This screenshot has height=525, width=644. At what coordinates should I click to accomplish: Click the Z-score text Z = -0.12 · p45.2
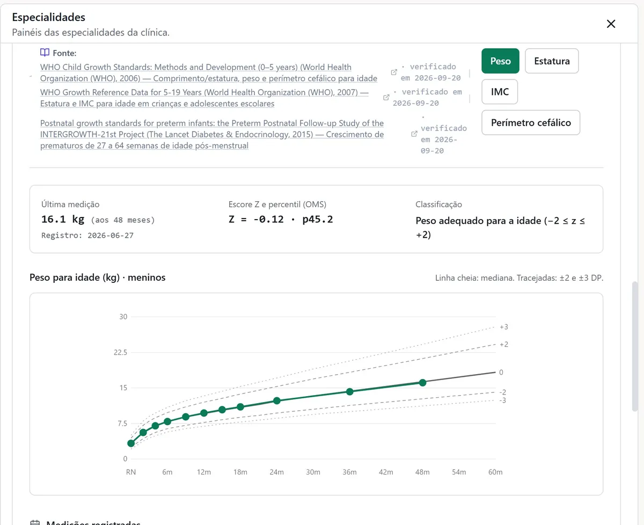(281, 219)
